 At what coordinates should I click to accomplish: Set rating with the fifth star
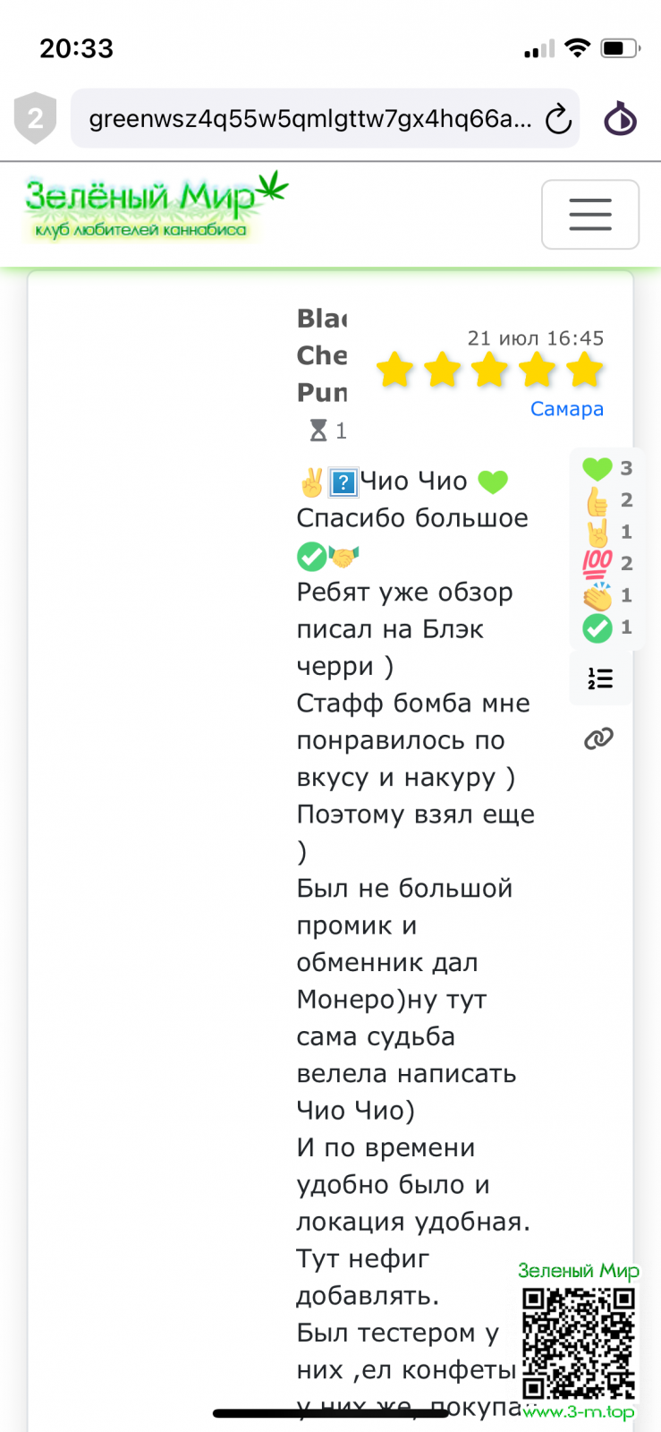[x=585, y=370]
